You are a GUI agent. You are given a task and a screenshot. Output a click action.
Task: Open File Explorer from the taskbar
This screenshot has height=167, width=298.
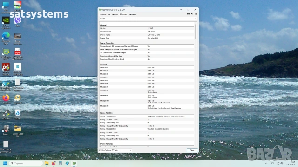click(47, 163)
